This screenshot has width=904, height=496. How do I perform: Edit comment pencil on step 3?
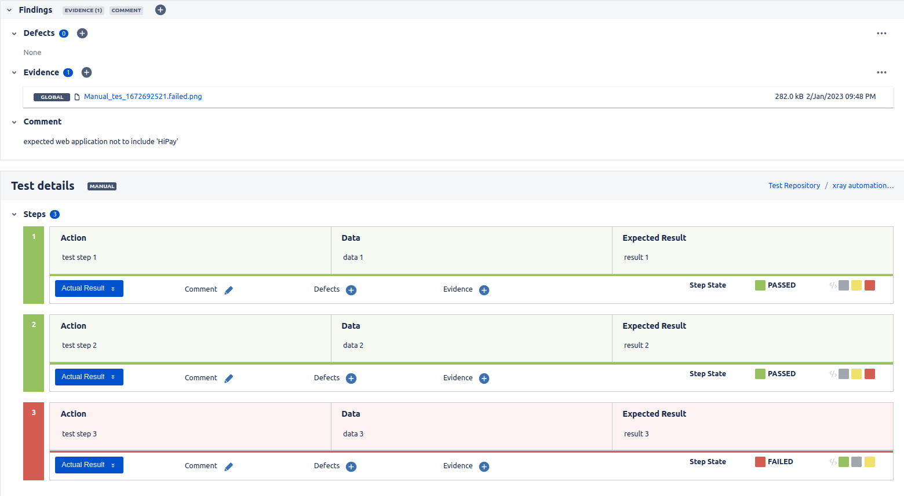[229, 466]
